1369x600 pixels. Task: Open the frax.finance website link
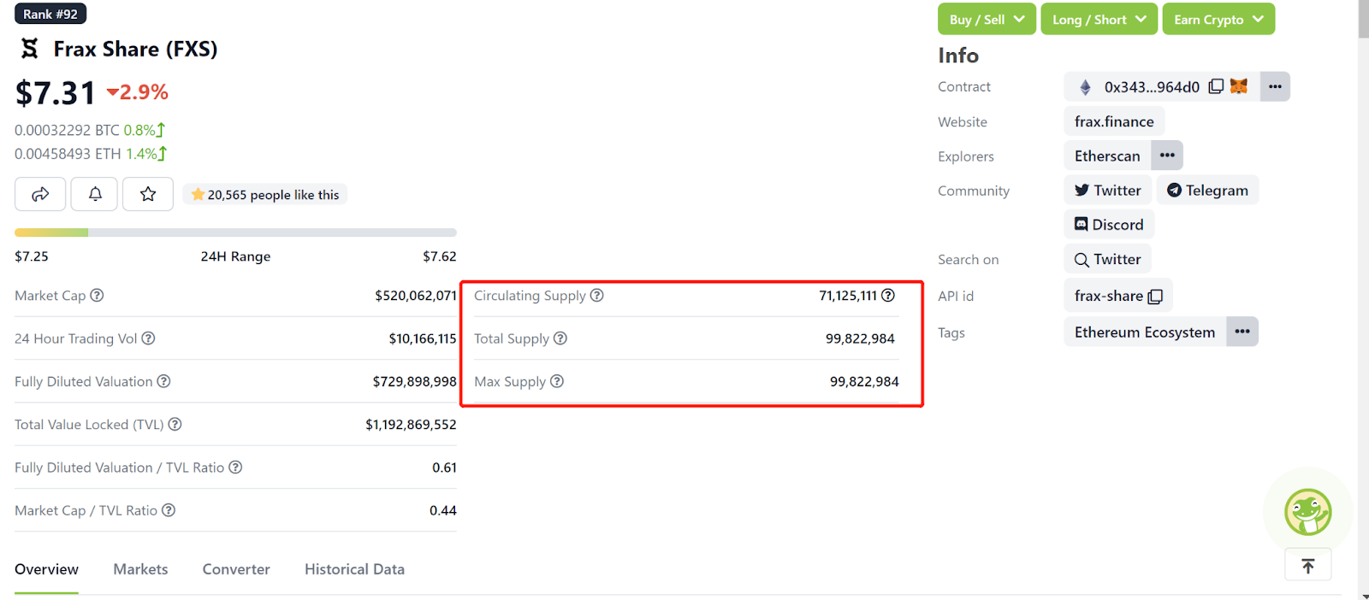point(1114,121)
